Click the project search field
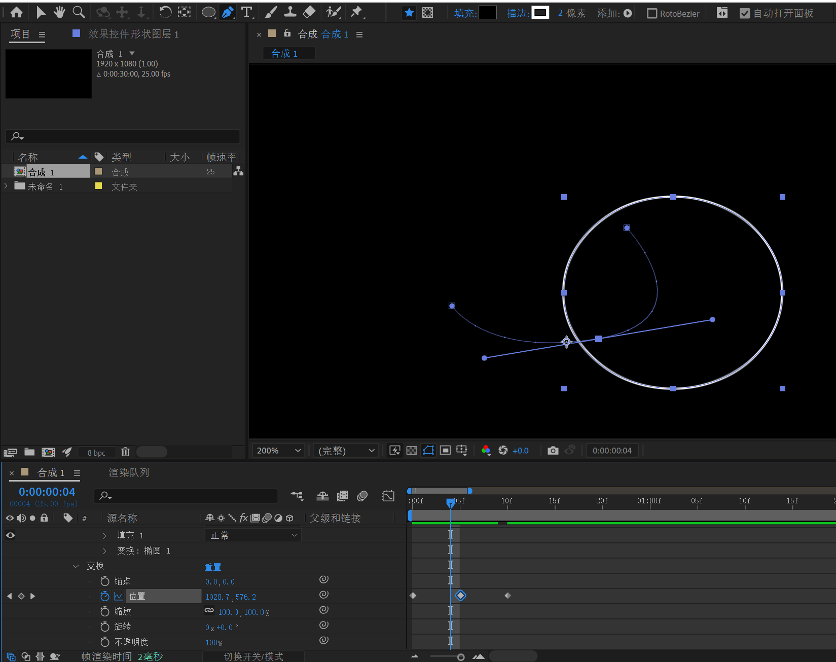 tap(123, 136)
